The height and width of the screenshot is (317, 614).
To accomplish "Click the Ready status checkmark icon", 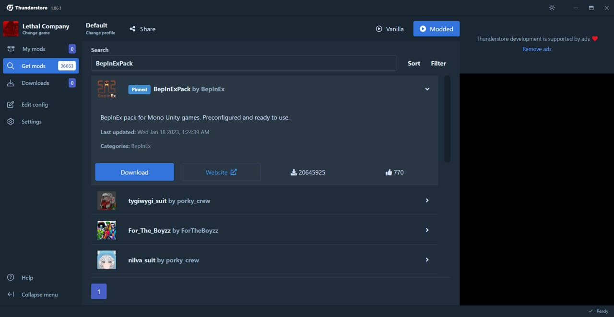I will [590, 311].
